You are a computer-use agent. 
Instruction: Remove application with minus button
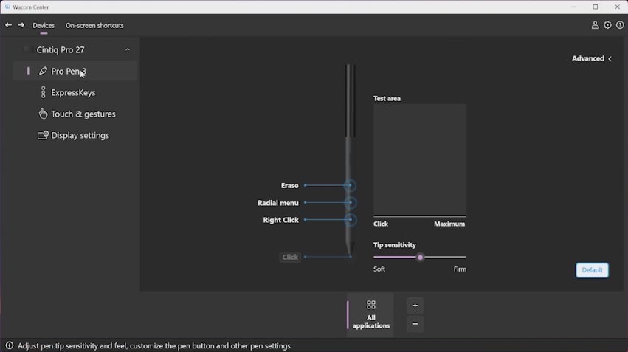coord(415,323)
